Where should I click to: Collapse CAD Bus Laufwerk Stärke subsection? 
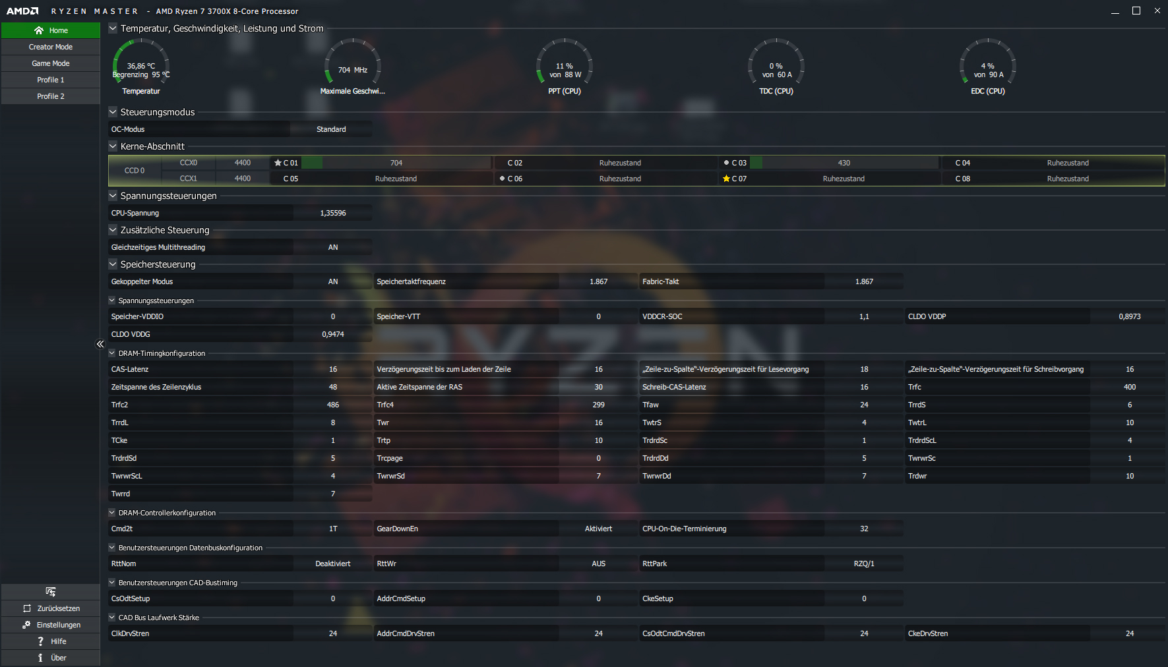112,618
